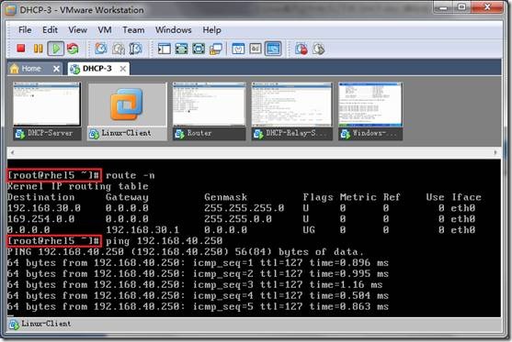
Task: Toggle the sidebar panel view icon
Action: coord(165,49)
